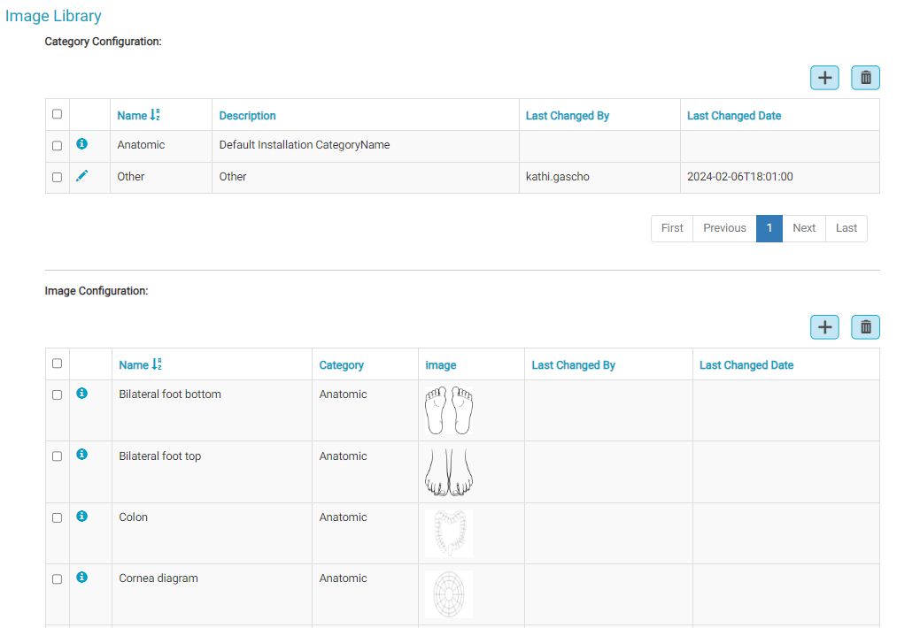920x628 pixels.
Task: Click the delete image trash icon
Action: tap(865, 327)
